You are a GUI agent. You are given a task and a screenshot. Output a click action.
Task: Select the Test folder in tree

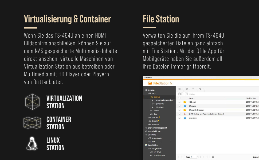(x=156, y=114)
